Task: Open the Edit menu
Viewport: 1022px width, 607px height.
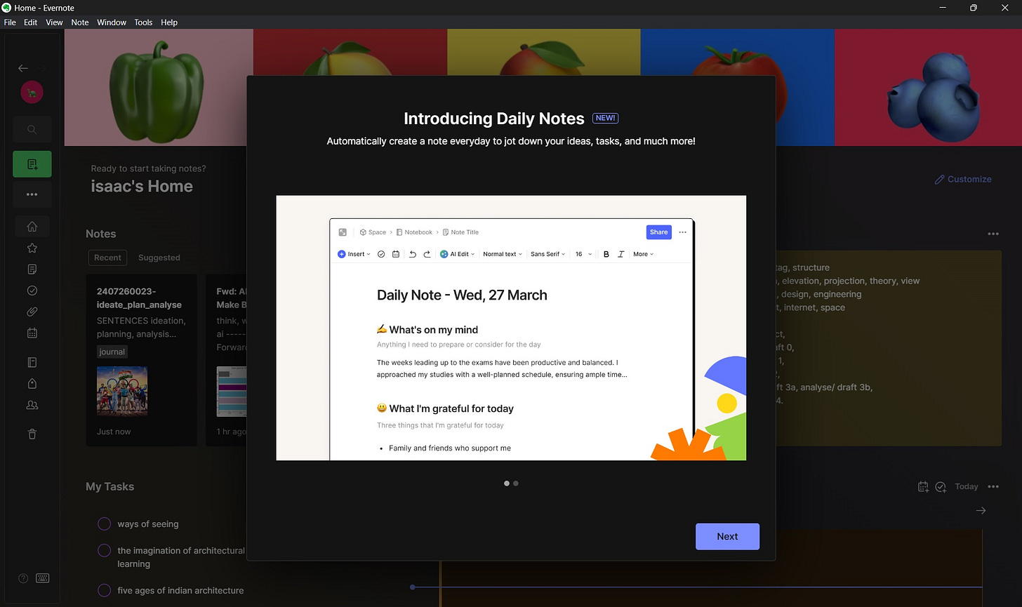Action: coord(31,22)
